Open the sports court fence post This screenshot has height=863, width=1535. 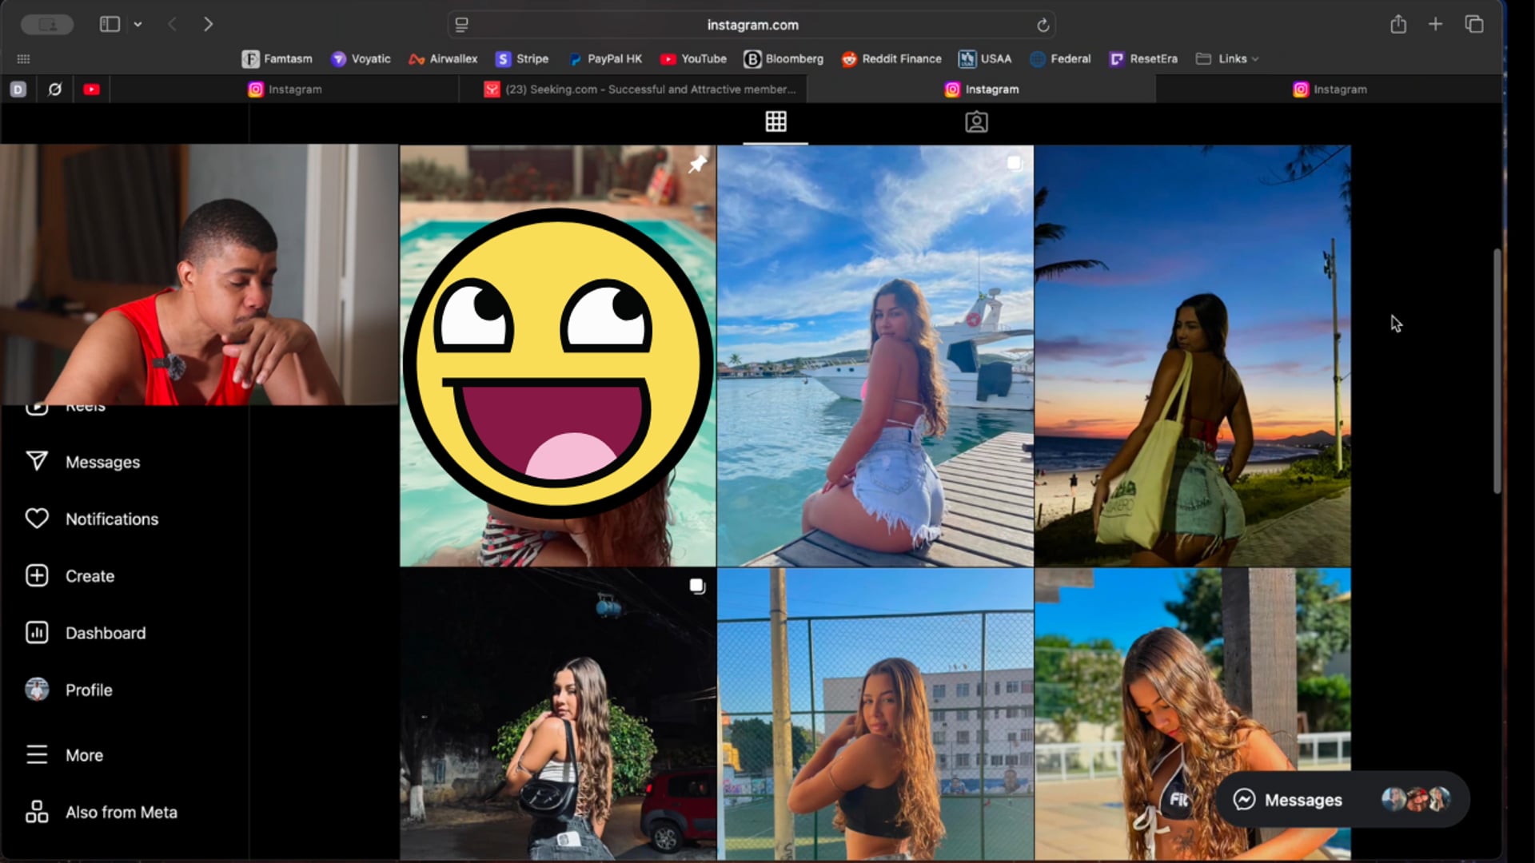point(875,714)
